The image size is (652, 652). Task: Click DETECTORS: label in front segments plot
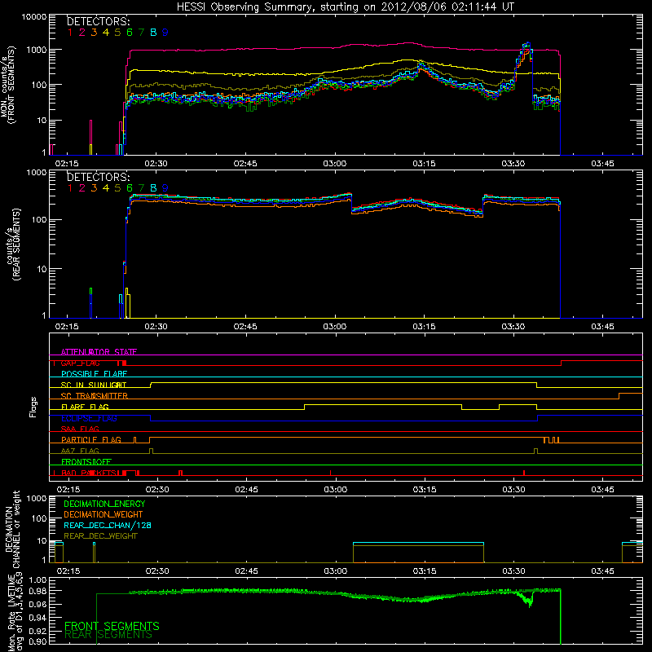pos(98,21)
